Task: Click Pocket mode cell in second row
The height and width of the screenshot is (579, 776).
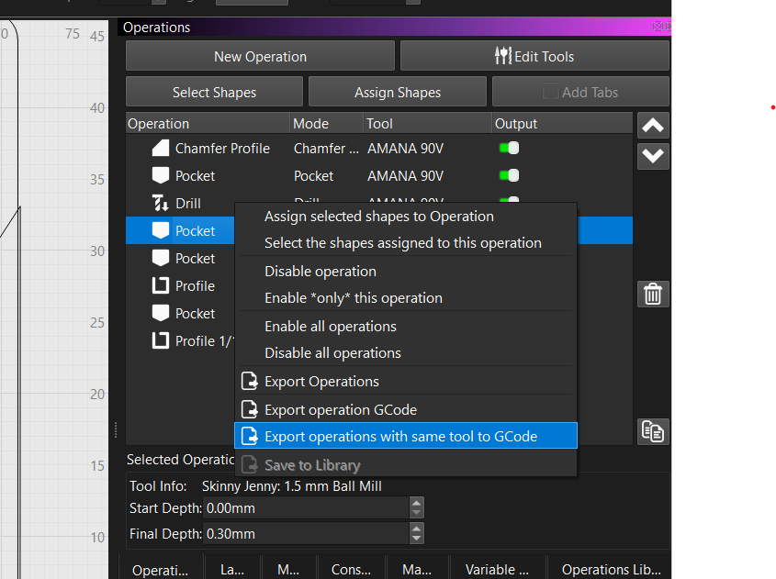Action: 314,176
